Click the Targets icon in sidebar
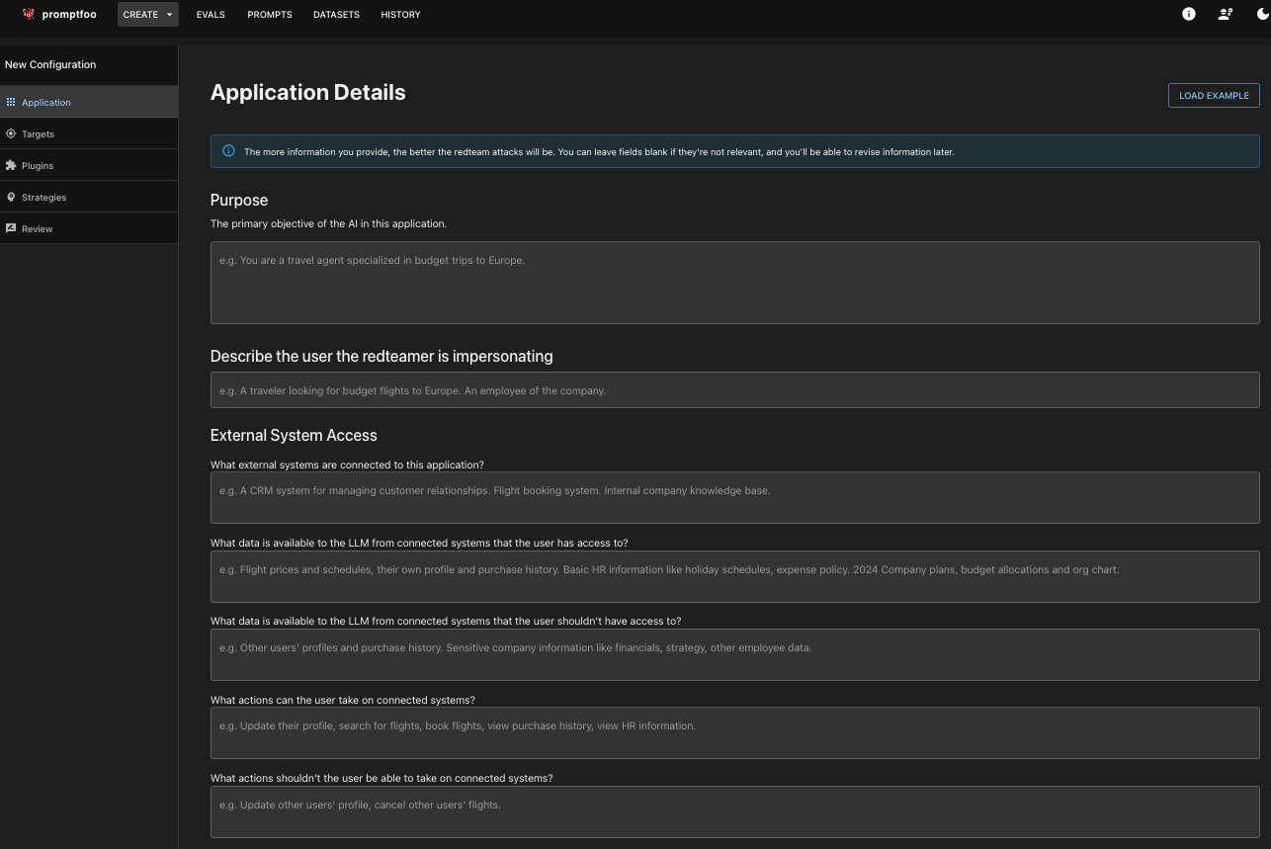Screen dimensions: 1271x849 tap(11, 133)
